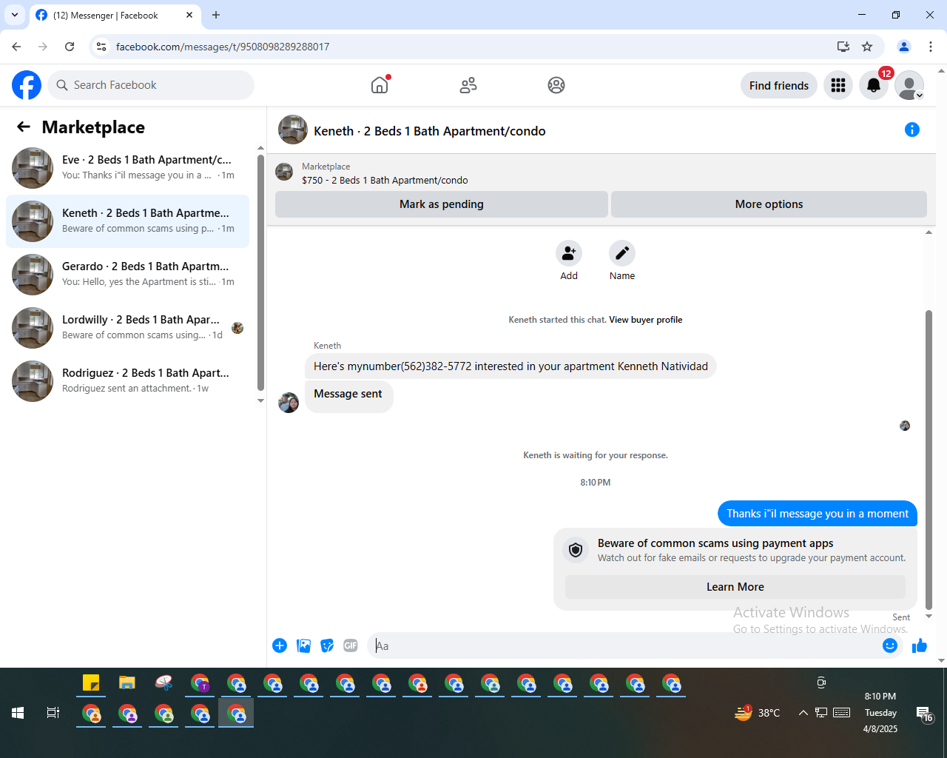Open conversation information icon

pos(912,130)
